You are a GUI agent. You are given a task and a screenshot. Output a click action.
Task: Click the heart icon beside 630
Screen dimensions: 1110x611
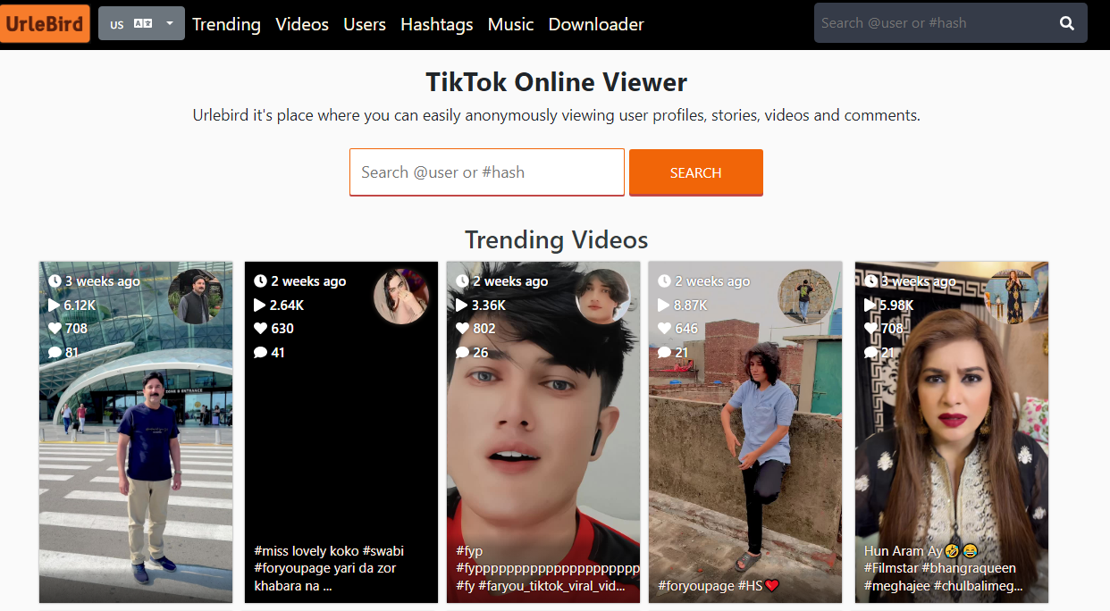pos(260,329)
